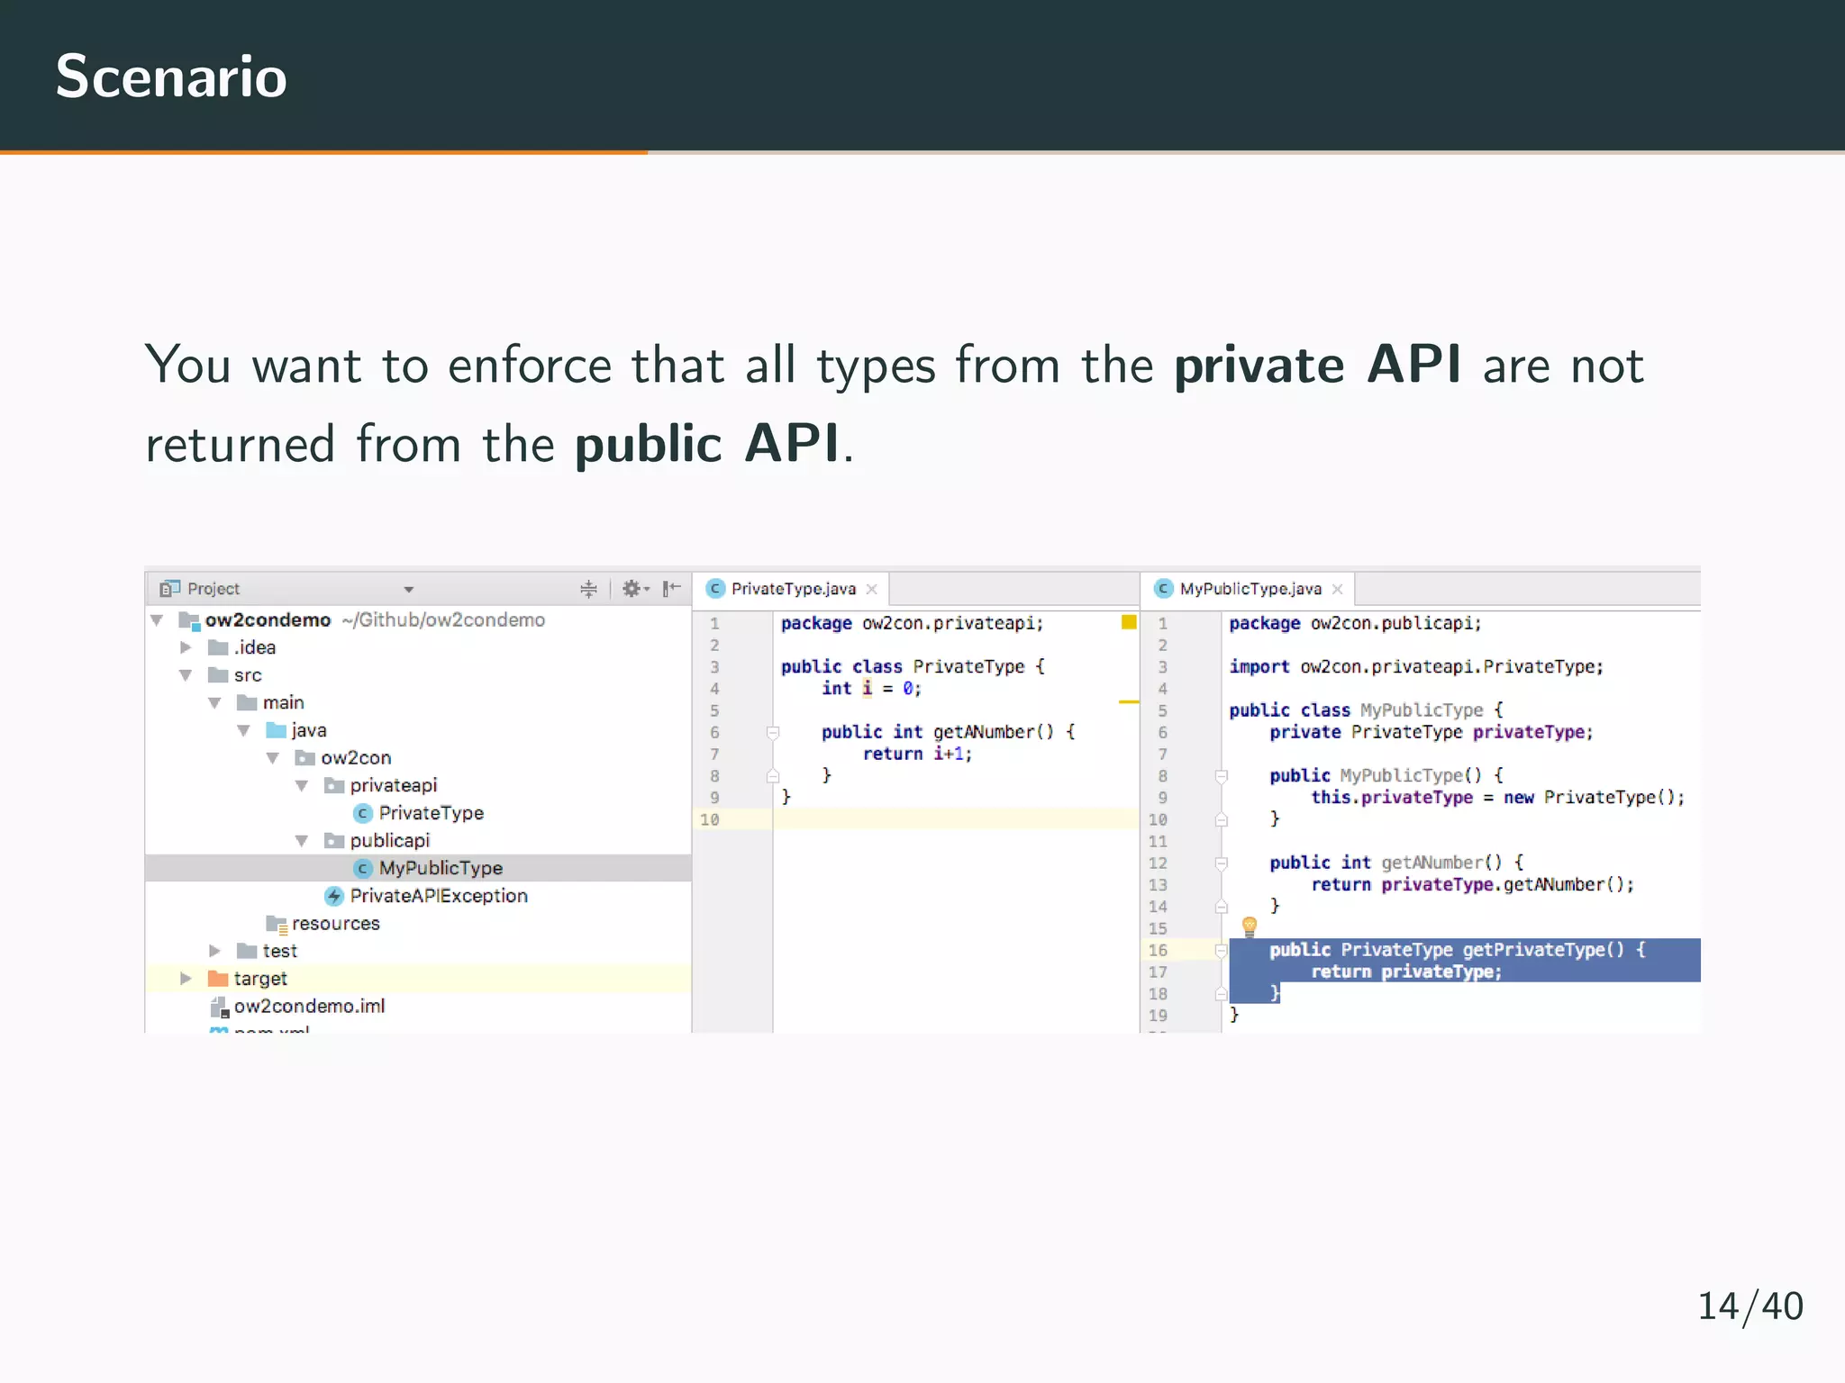Click the ow2condemo module icon
Viewport: 1845px width, 1383px height.
coord(188,620)
